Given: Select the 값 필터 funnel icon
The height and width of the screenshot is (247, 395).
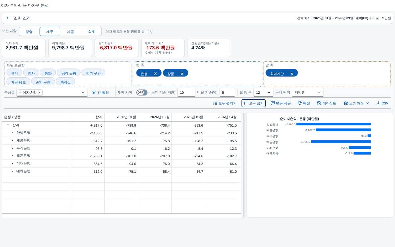Looking at the screenshot, I should tap(94, 93).
